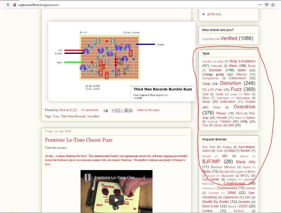Open the Links to this post link
The width and height of the screenshot is (281, 213).
(x=148, y=110)
